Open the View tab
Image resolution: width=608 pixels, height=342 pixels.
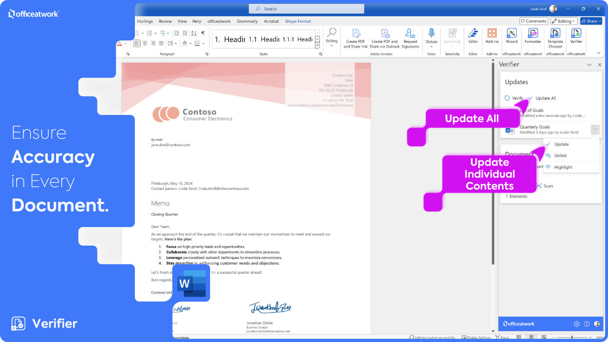click(x=182, y=21)
